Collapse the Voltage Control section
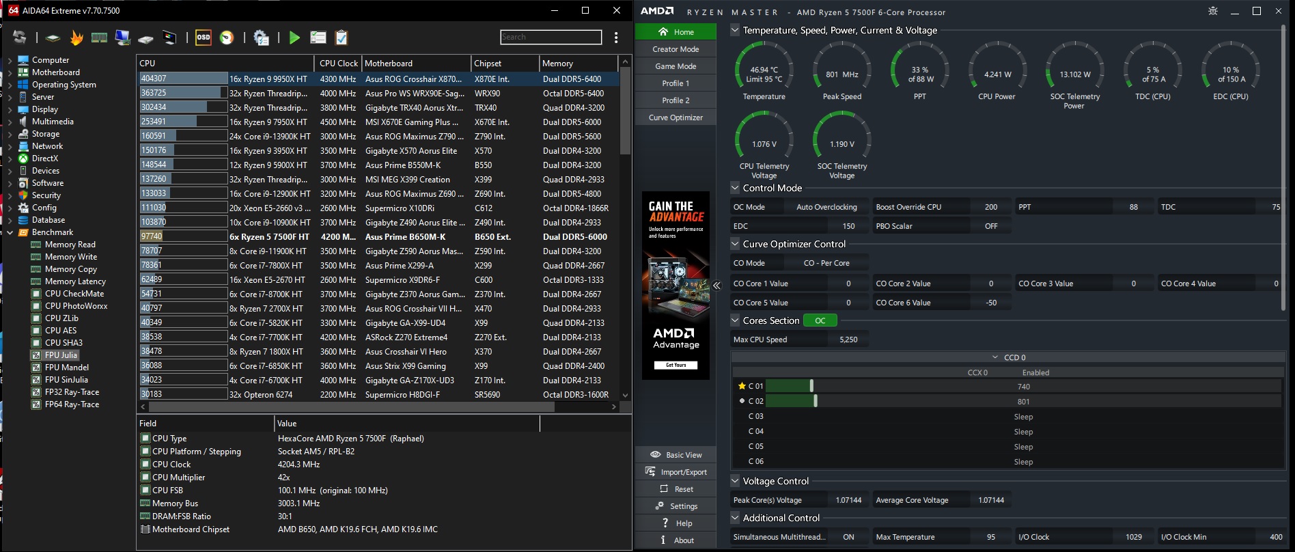Image resolution: width=1295 pixels, height=552 pixels. 735,481
